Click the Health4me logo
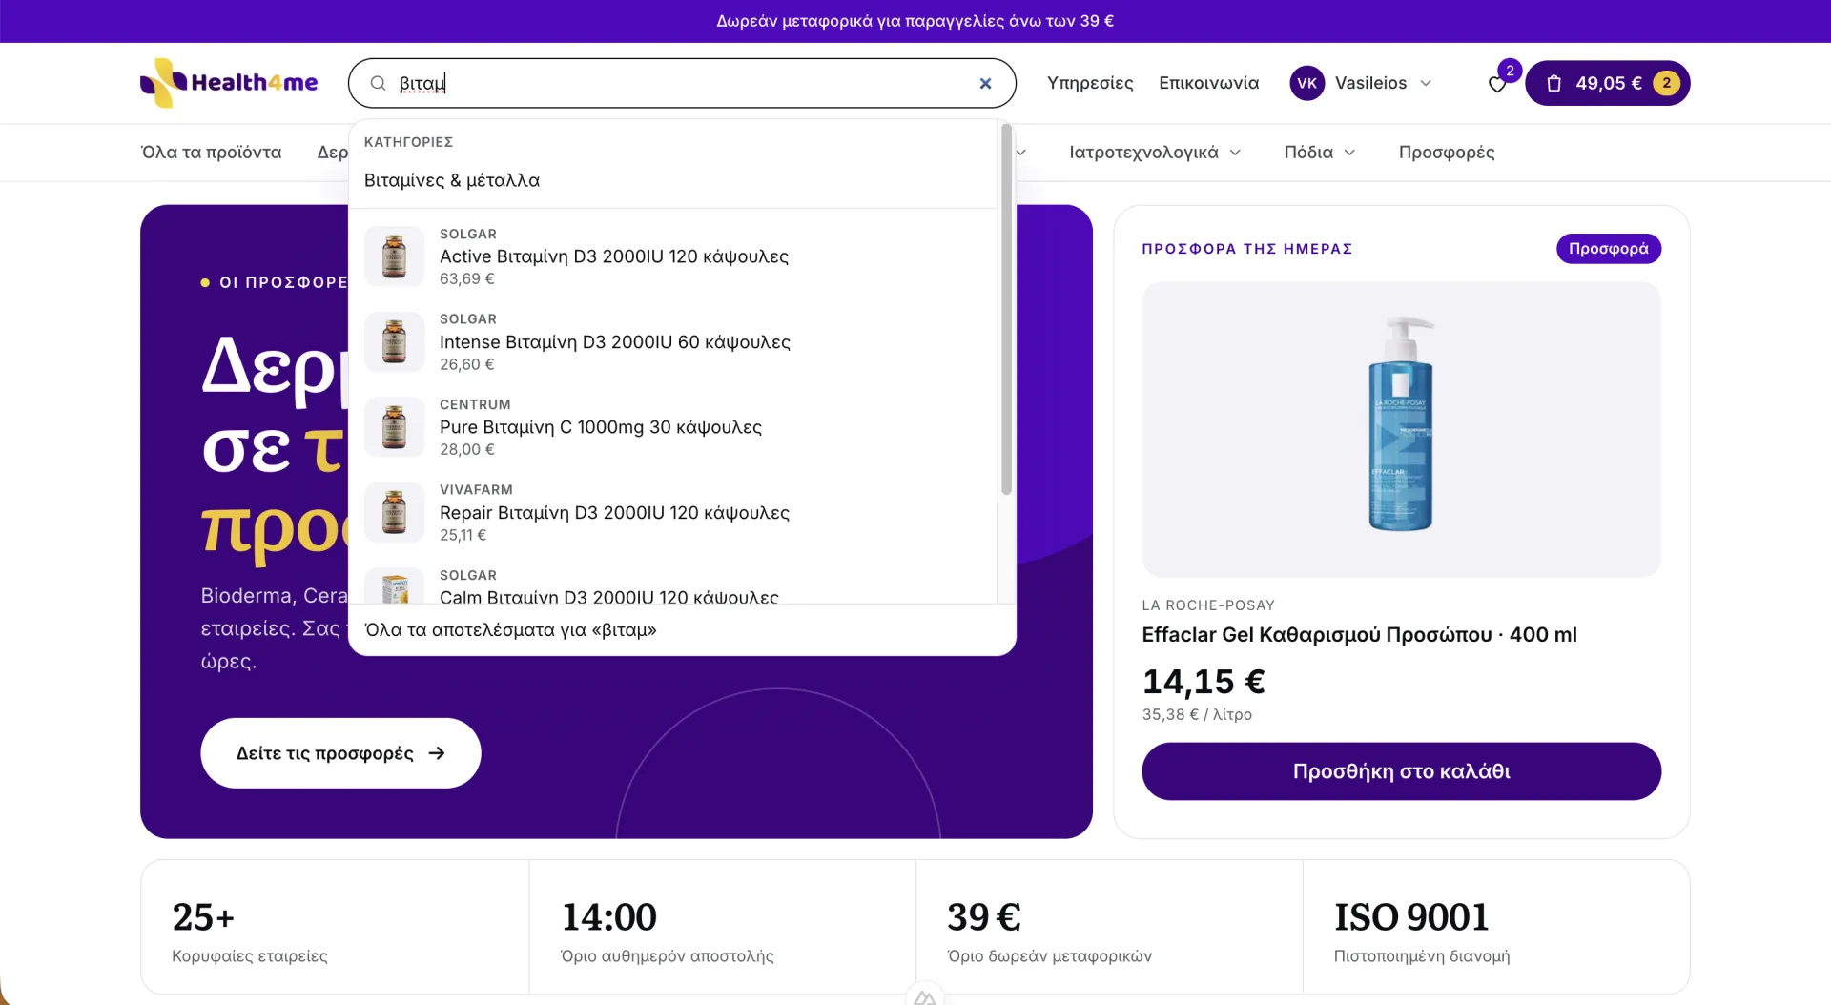Screen dimensions: 1831x1005 [229, 83]
